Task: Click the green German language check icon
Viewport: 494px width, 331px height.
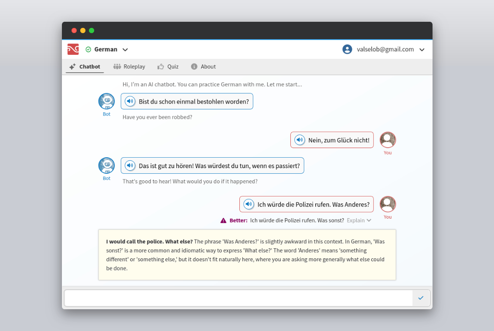Action: (x=89, y=50)
